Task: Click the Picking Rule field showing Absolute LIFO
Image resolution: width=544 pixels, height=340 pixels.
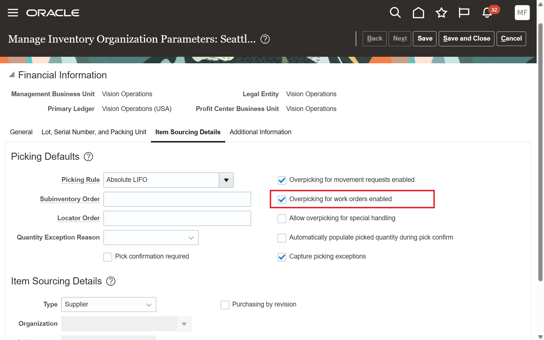Action: click(x=161, y=180)
